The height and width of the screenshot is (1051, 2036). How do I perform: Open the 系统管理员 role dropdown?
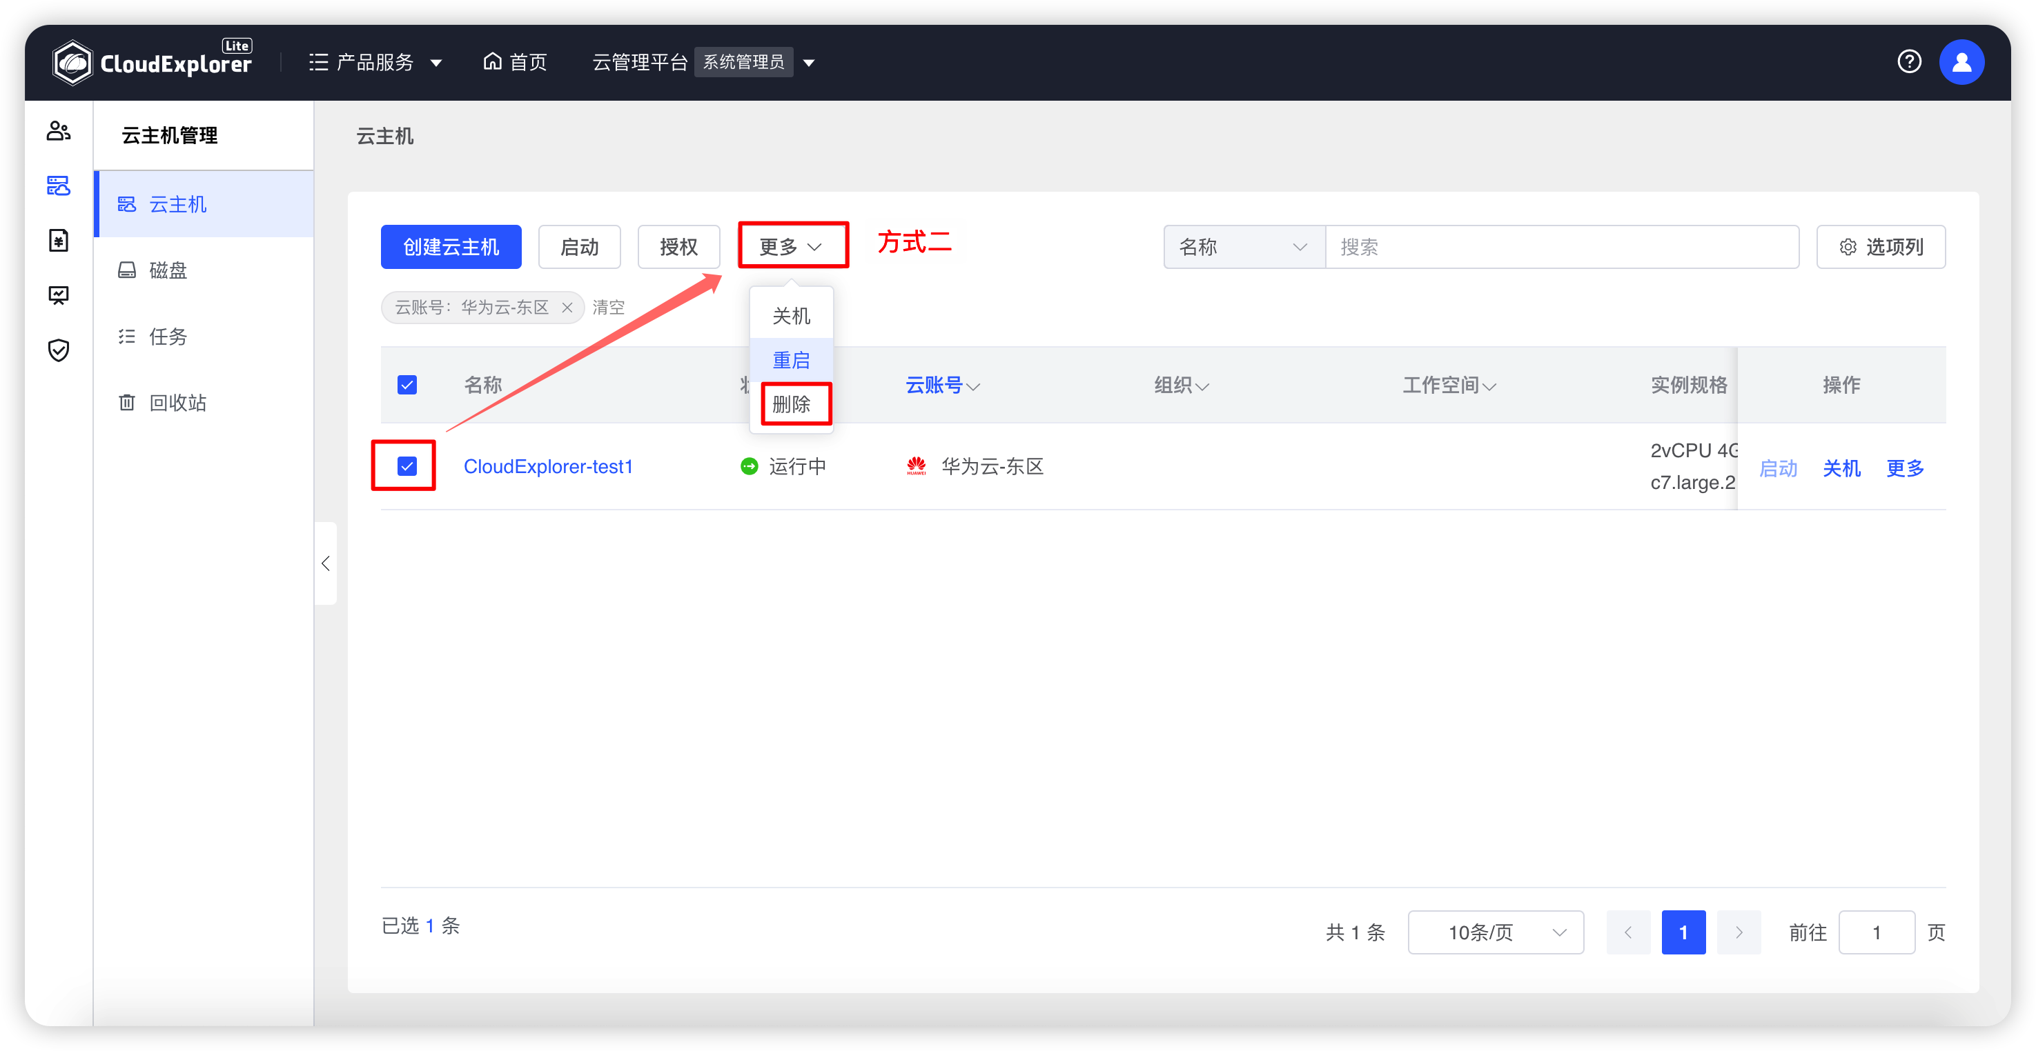click(756, 61)
